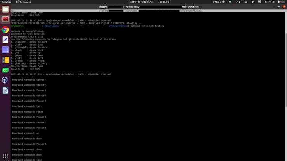Open VirtualBox cube icon in the dock
287x161 pixels.
[x=5, y=80]
